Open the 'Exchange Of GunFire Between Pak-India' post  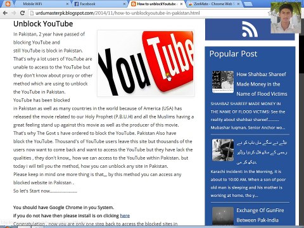(260, 215)
